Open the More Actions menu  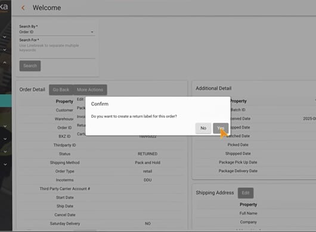coord(90,90)
